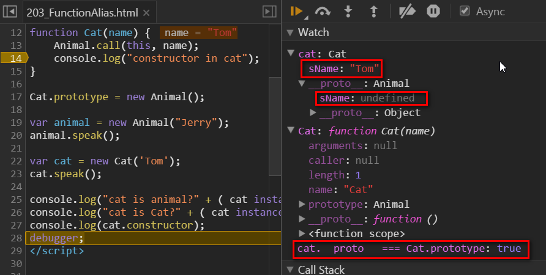
Task: Click 'cat.speak();' on line 23
Action: (x=66, y=174)
